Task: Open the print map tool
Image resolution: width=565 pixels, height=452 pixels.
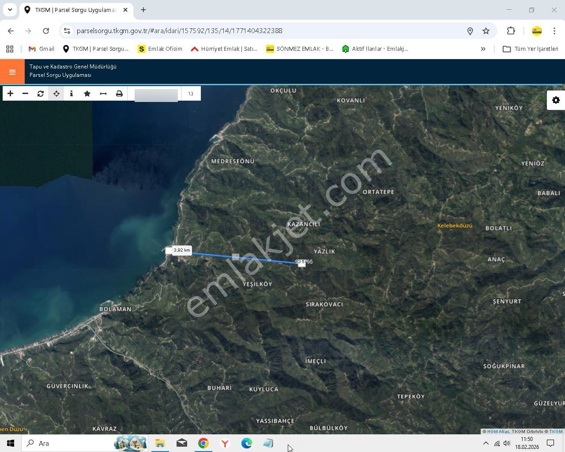Action: tap(119, 93)
